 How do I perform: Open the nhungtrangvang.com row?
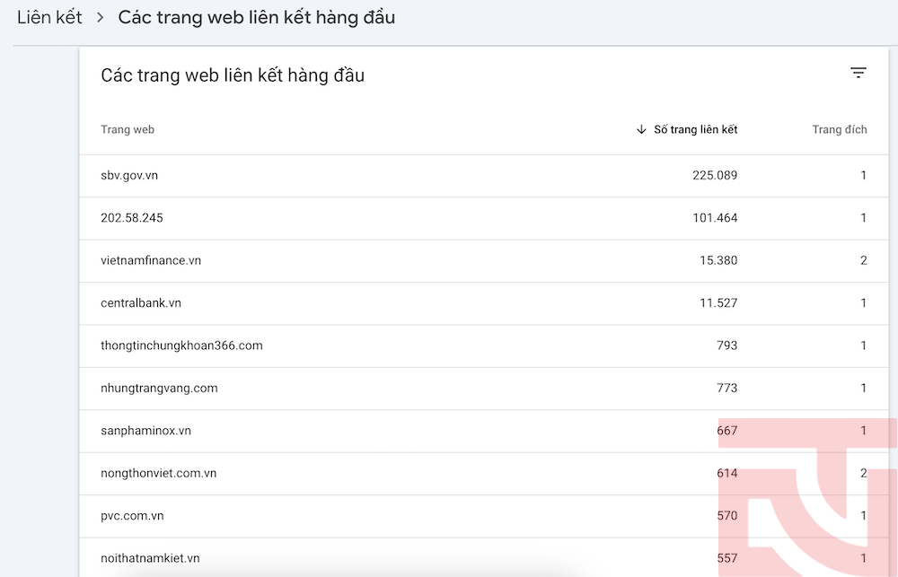pos(484,388)
